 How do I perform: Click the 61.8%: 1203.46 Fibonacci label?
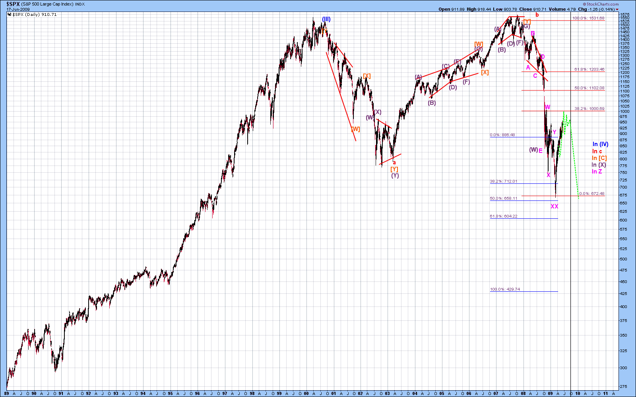[589, 69]
